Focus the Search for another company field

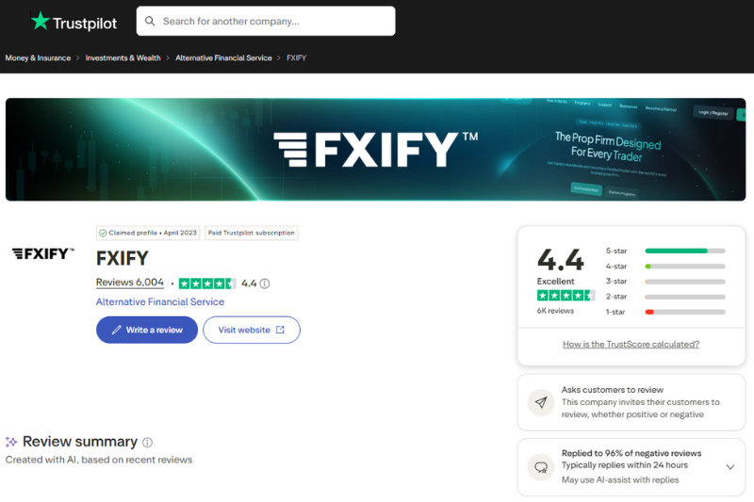point(266,21)
